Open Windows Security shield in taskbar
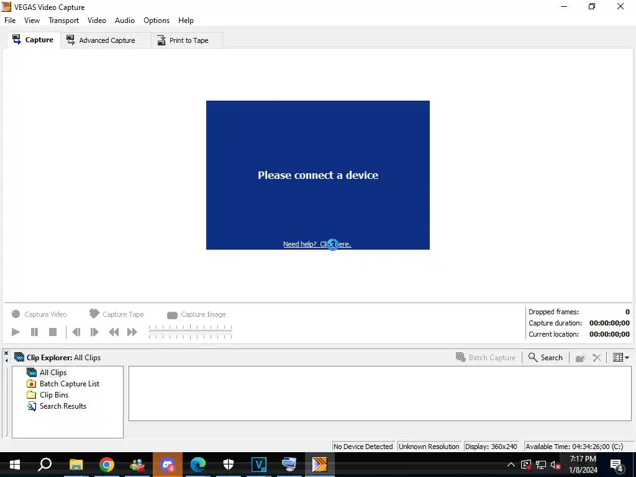 tap(229, 465)
